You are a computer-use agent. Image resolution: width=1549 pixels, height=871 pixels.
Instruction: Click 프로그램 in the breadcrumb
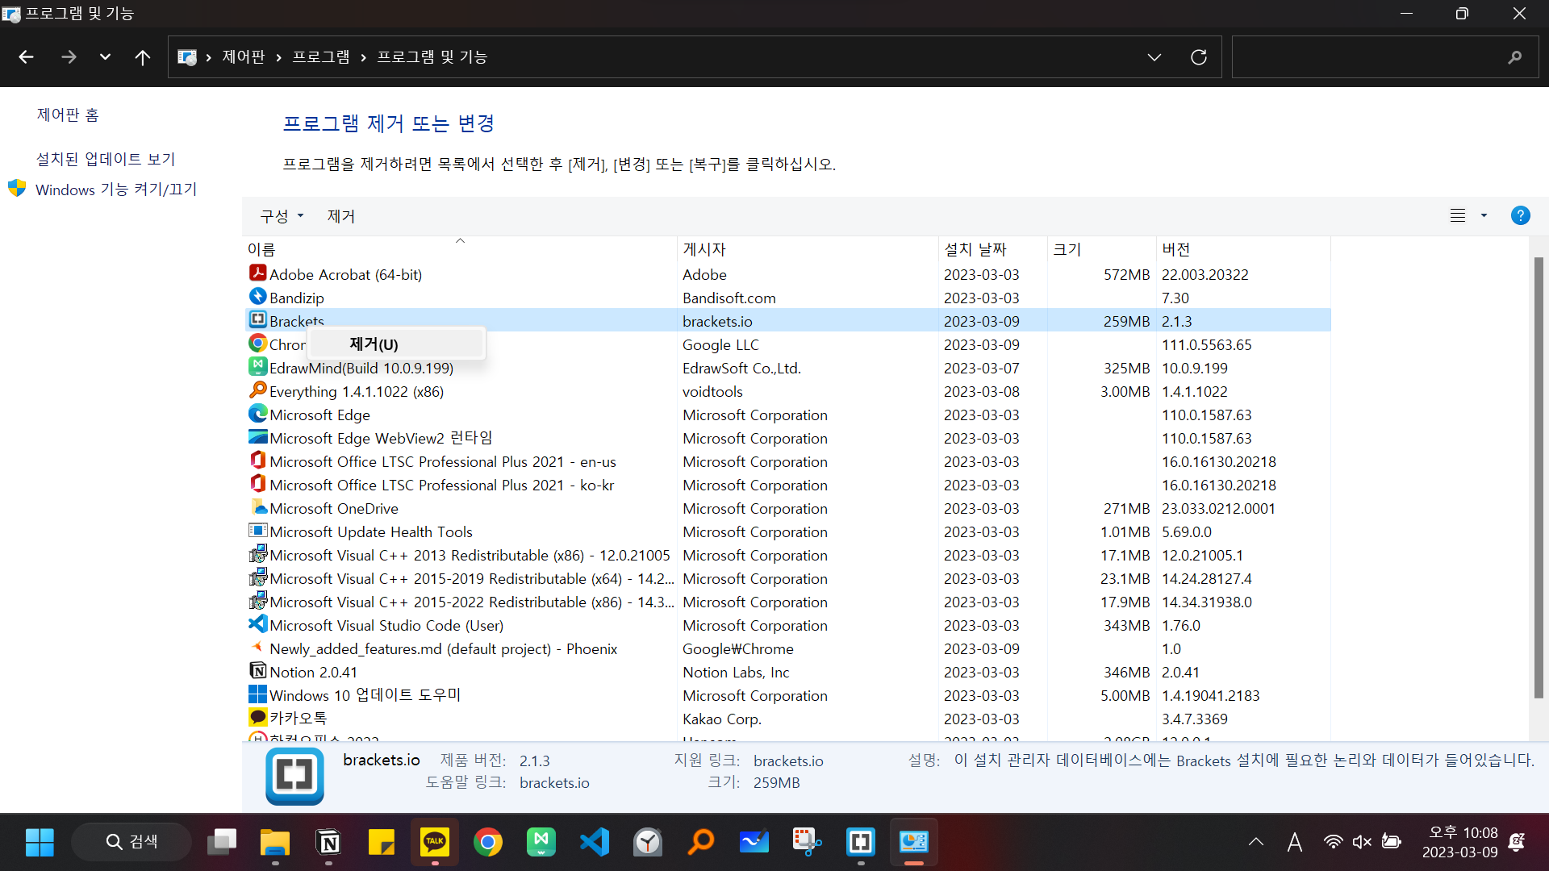321,57
